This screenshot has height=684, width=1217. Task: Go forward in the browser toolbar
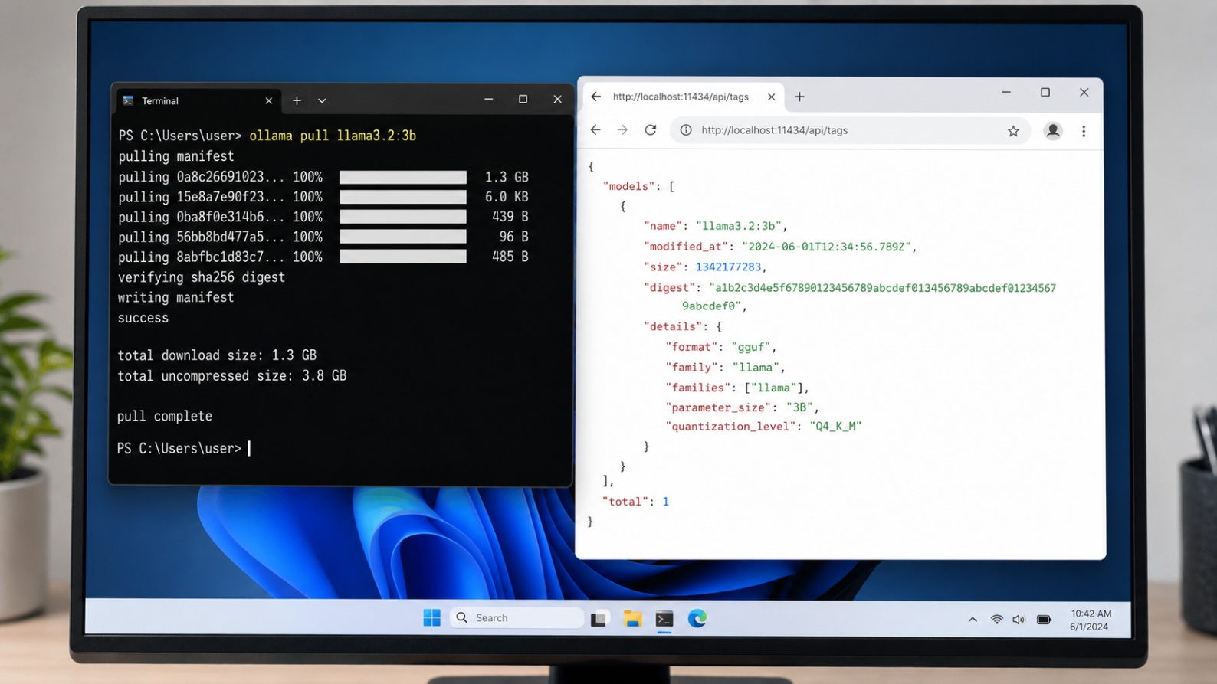tap(622, 130)
